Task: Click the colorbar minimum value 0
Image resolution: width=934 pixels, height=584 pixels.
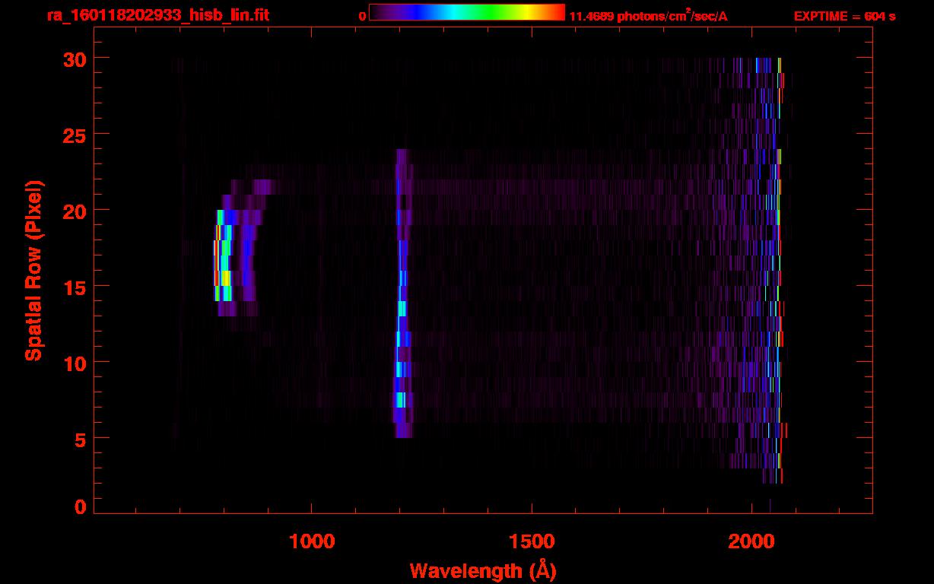Action: [362, 16]
